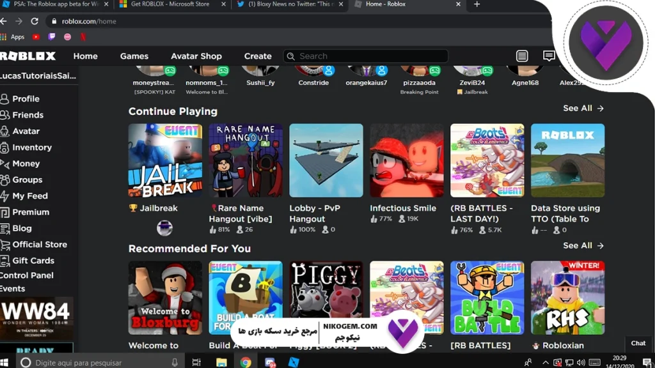Open the Windows Start menu
655x368 pixels.
(x=4, y=362)
